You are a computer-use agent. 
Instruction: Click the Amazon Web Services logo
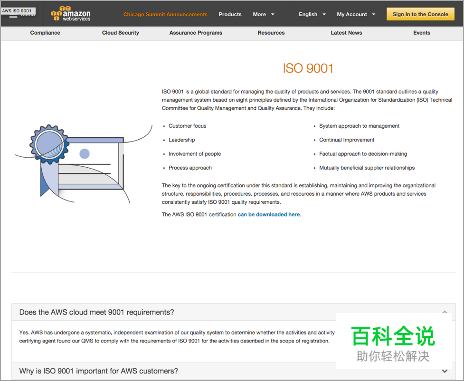[x=70, y=14]
